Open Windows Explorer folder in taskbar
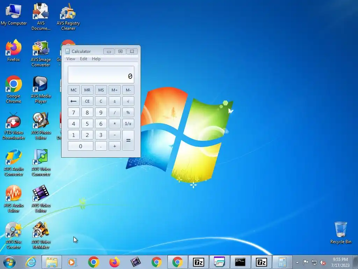Screen dimensions: 358x269 point(52,262)
